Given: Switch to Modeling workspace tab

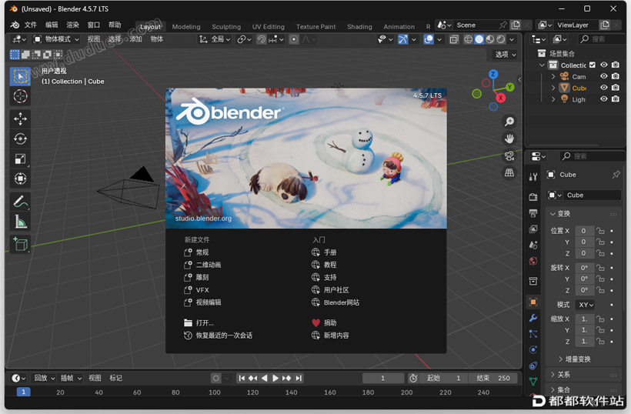Looking at the screenshot, I should click(186, 27).
